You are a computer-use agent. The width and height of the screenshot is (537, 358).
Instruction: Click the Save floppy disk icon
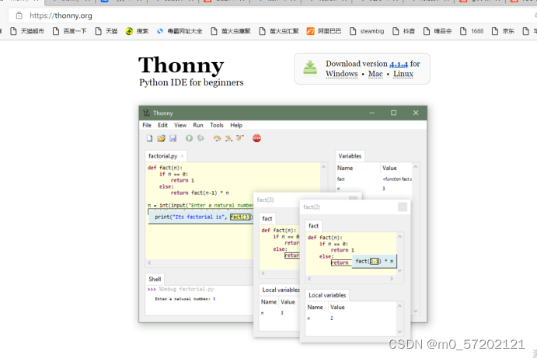[173, 138]
